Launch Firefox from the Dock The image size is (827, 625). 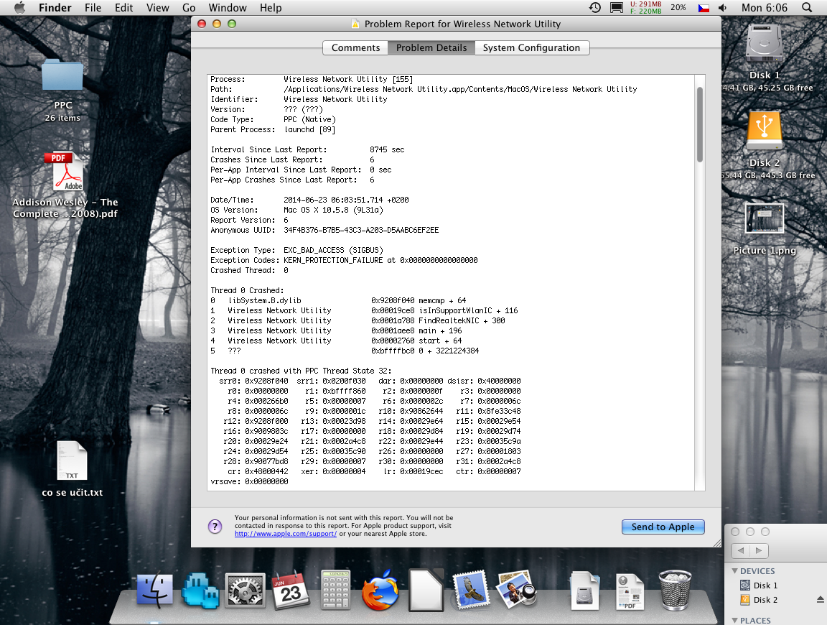tap(380, 591)
